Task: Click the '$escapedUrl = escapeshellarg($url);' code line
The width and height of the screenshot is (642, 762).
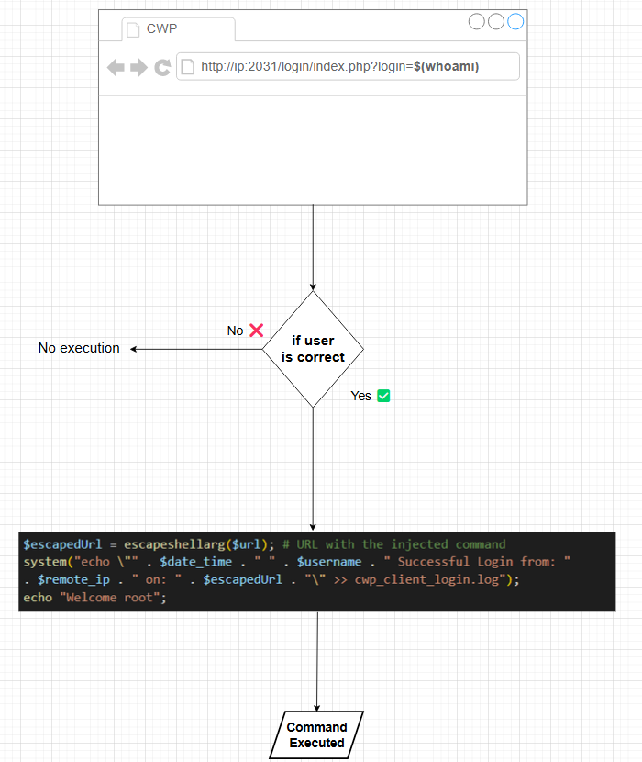Action: click(149, 544)
